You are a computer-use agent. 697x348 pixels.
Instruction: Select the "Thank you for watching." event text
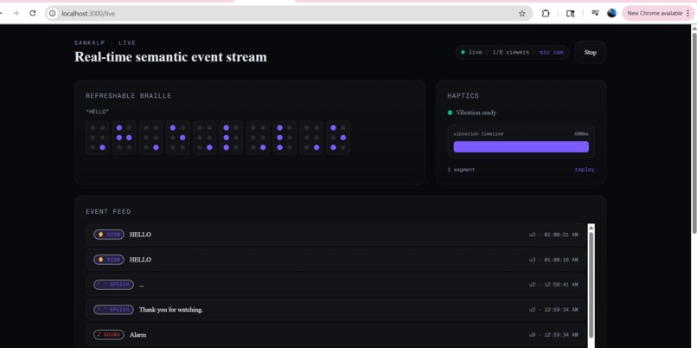click(x=170, y=309)
